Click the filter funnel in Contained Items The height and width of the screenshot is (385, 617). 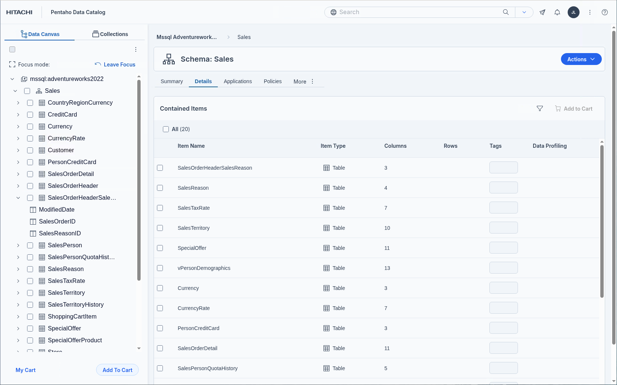pos(540,108)
